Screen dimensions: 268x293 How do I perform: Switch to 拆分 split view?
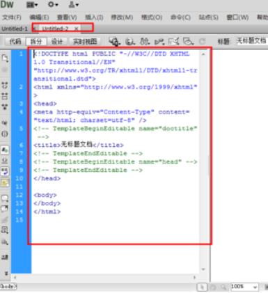point(36,42)
